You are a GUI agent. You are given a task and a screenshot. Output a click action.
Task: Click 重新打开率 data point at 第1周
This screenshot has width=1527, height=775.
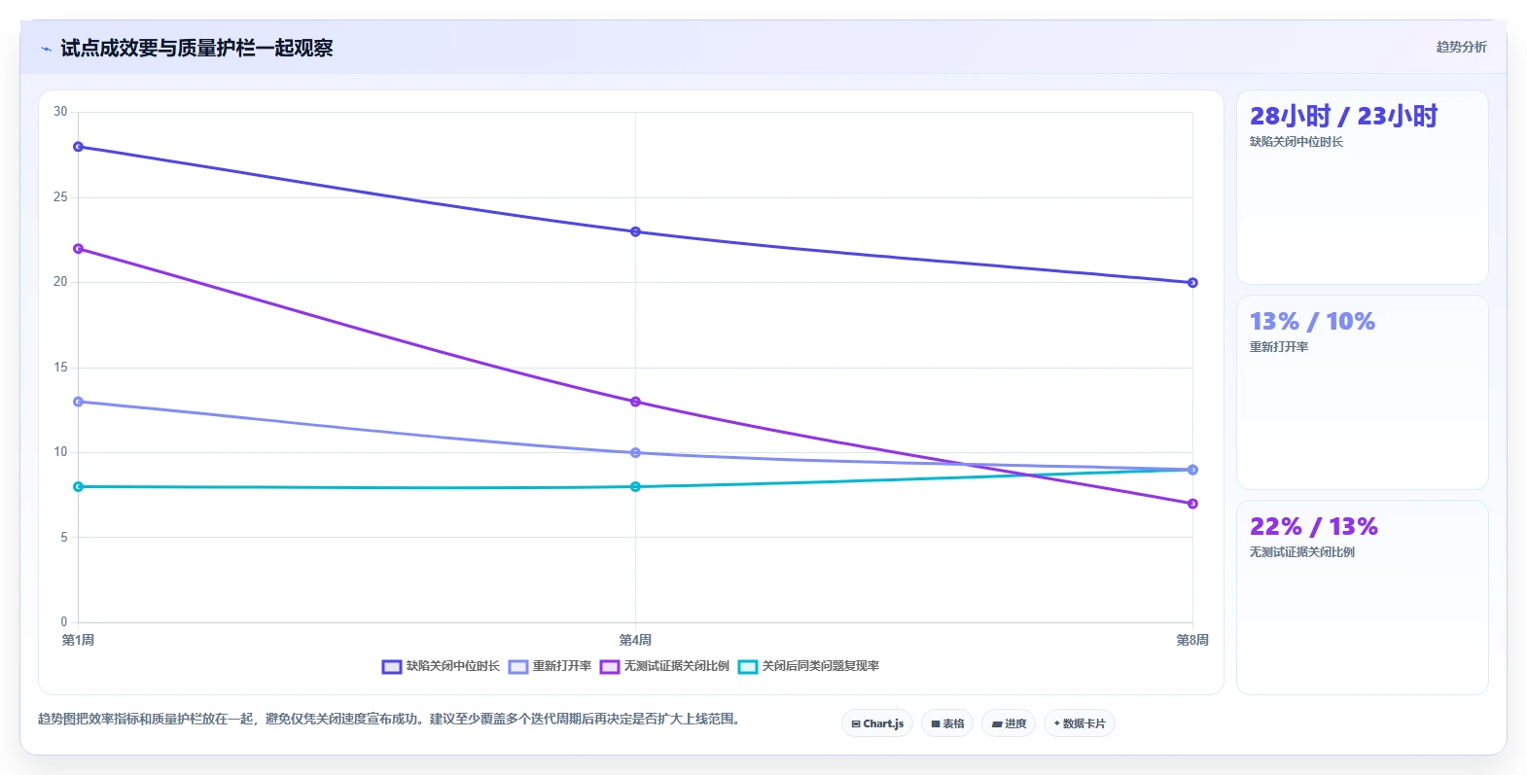[x=79, y=402]
